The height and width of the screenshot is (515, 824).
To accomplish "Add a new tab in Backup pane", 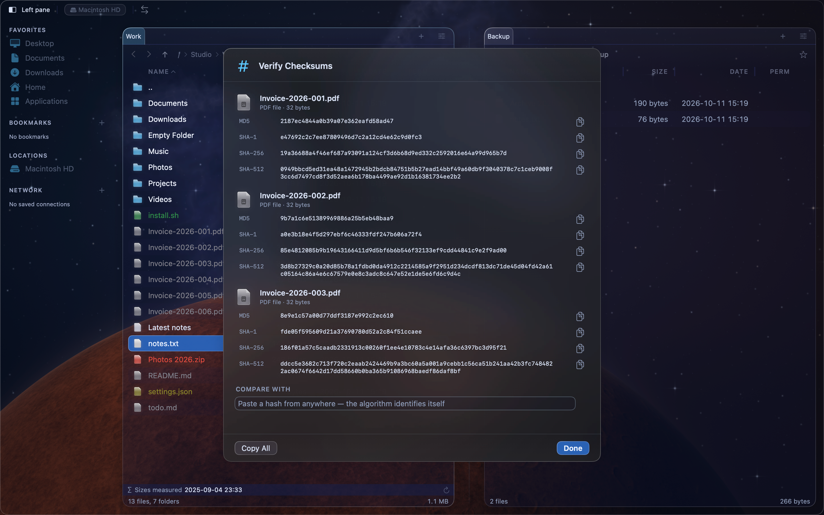I will coord(783,36).
